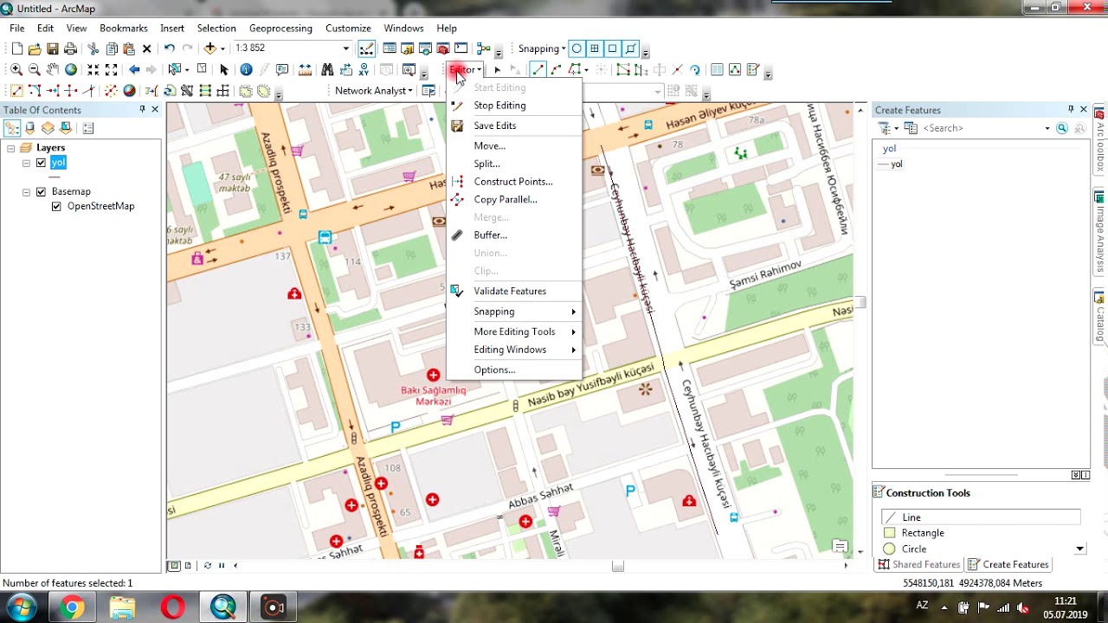Uncheck the Basemap group layer checkbox
The height and width of the screenshot is (623, 1108).
click(x=41, y=191)
